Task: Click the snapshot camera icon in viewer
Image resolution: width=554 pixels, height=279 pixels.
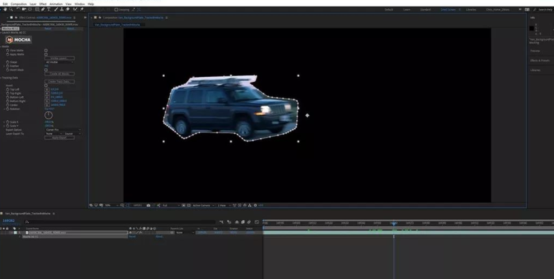Action: (x=148, y=205)
